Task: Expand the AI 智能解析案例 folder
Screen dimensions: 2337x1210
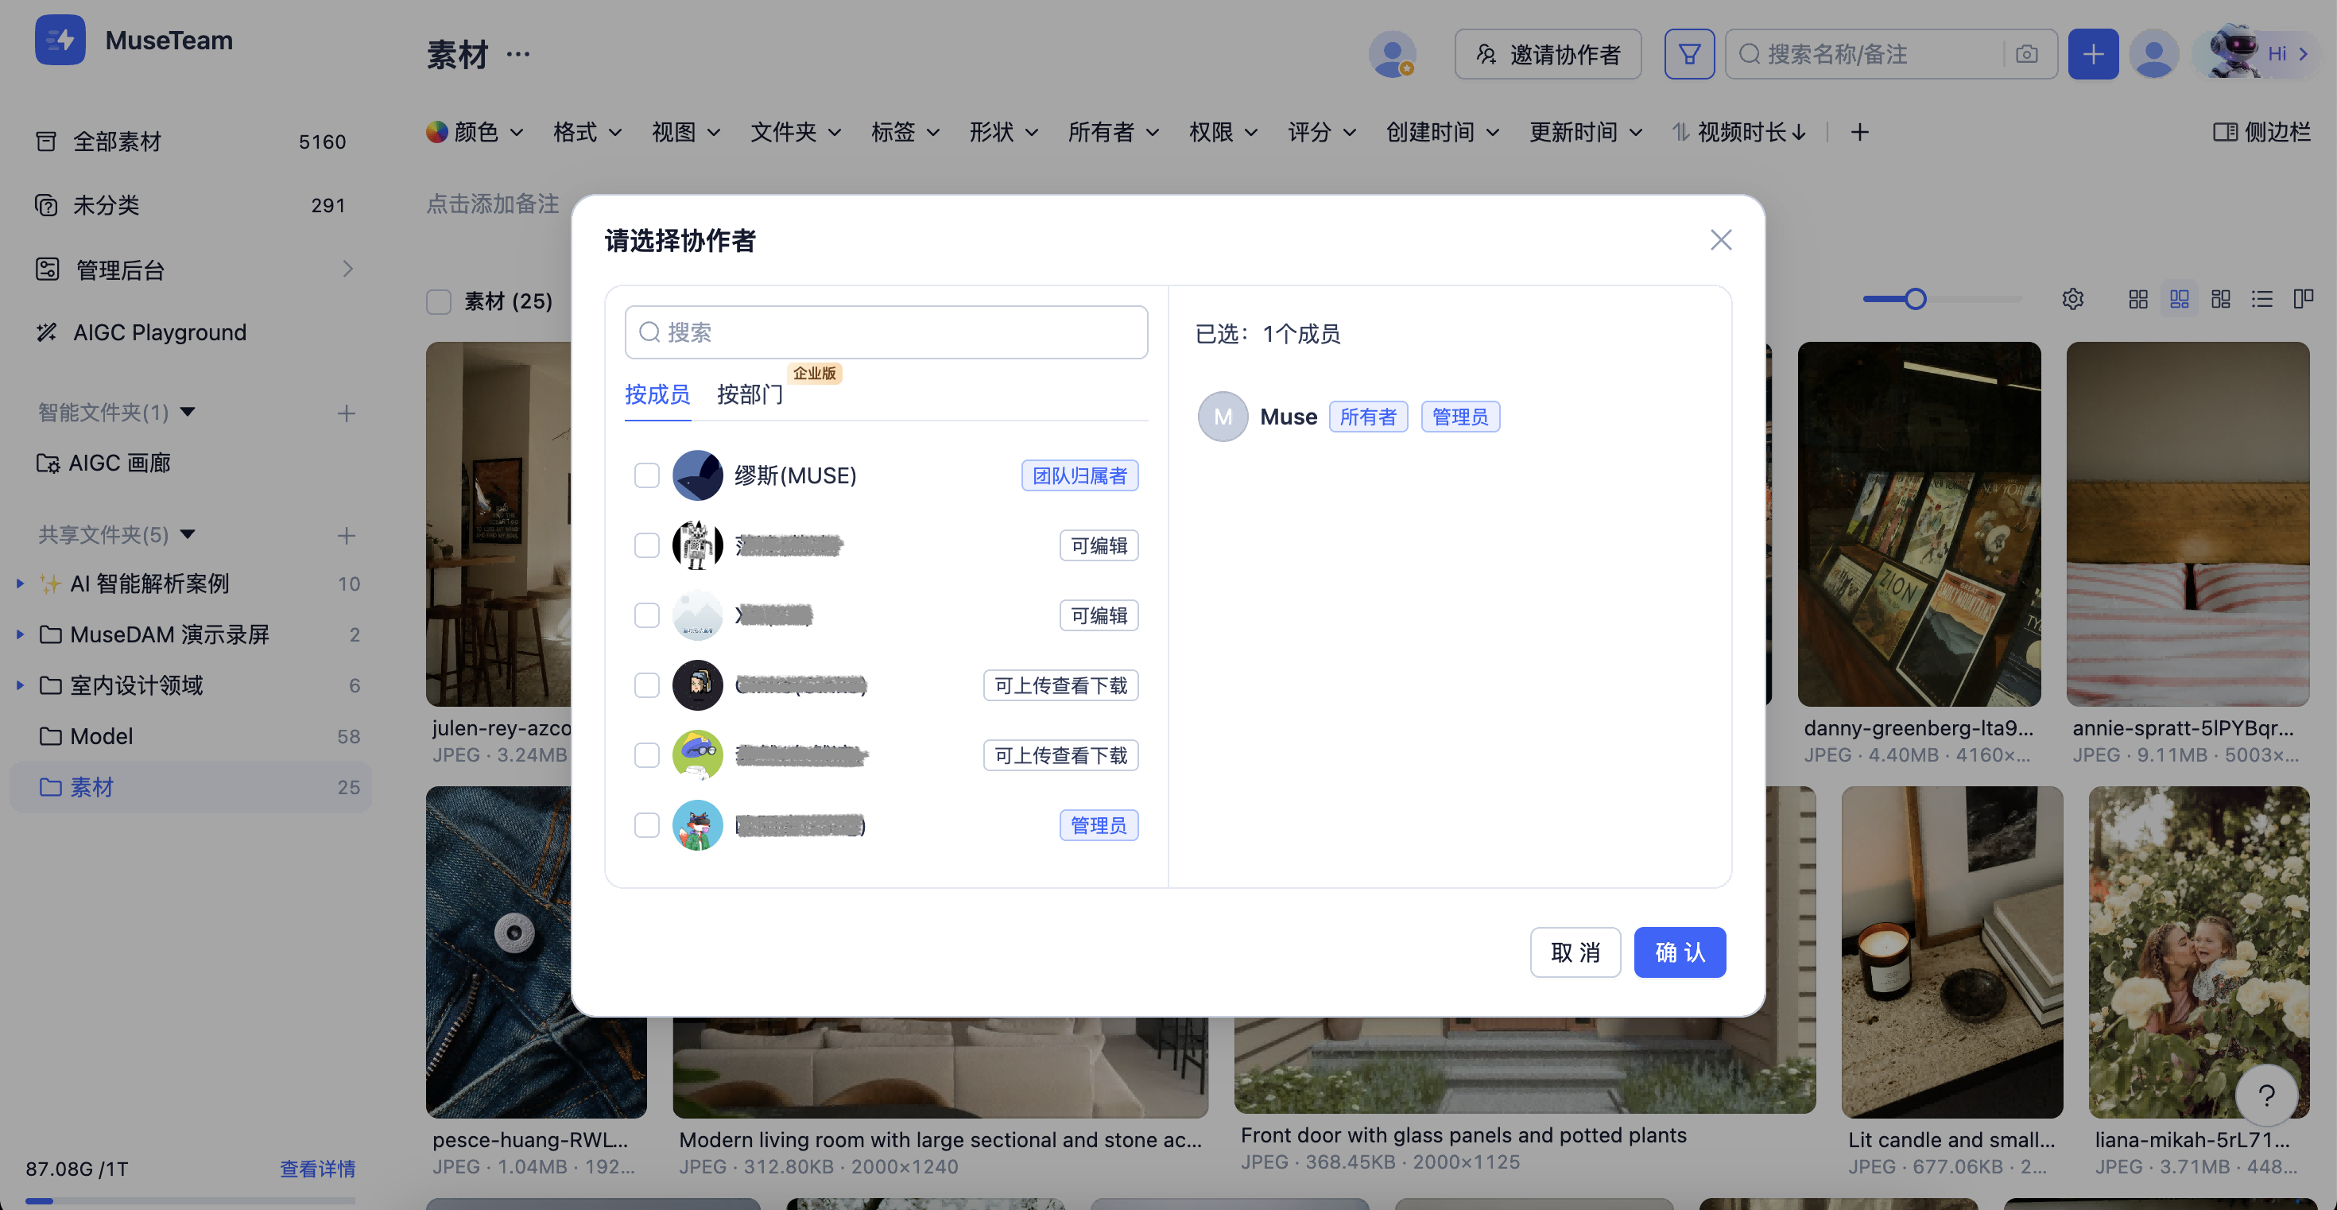Action: [20, 584]
